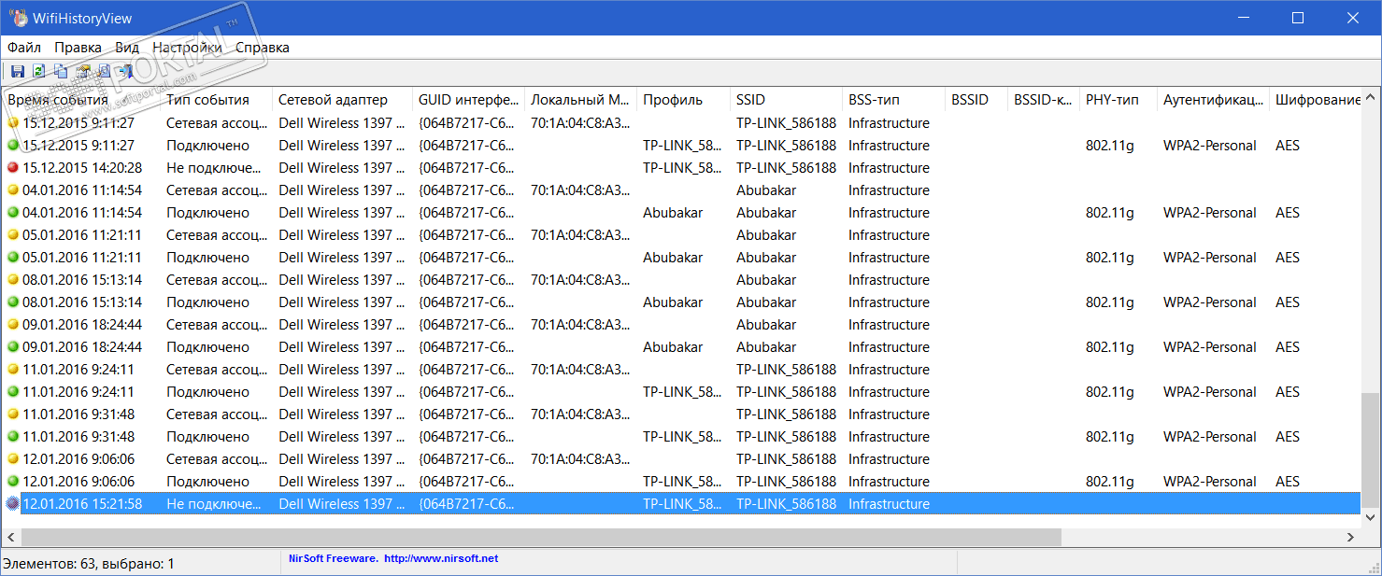The width and height of the screenshot is (1382, 576).
Task: Click AES cell in 11.01.2016 9:31:48 row
Action: [x=1288, y=437]
